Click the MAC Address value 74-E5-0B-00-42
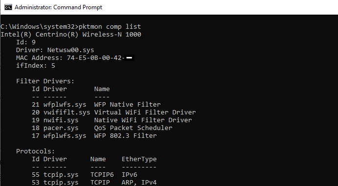 coord(94,58)
